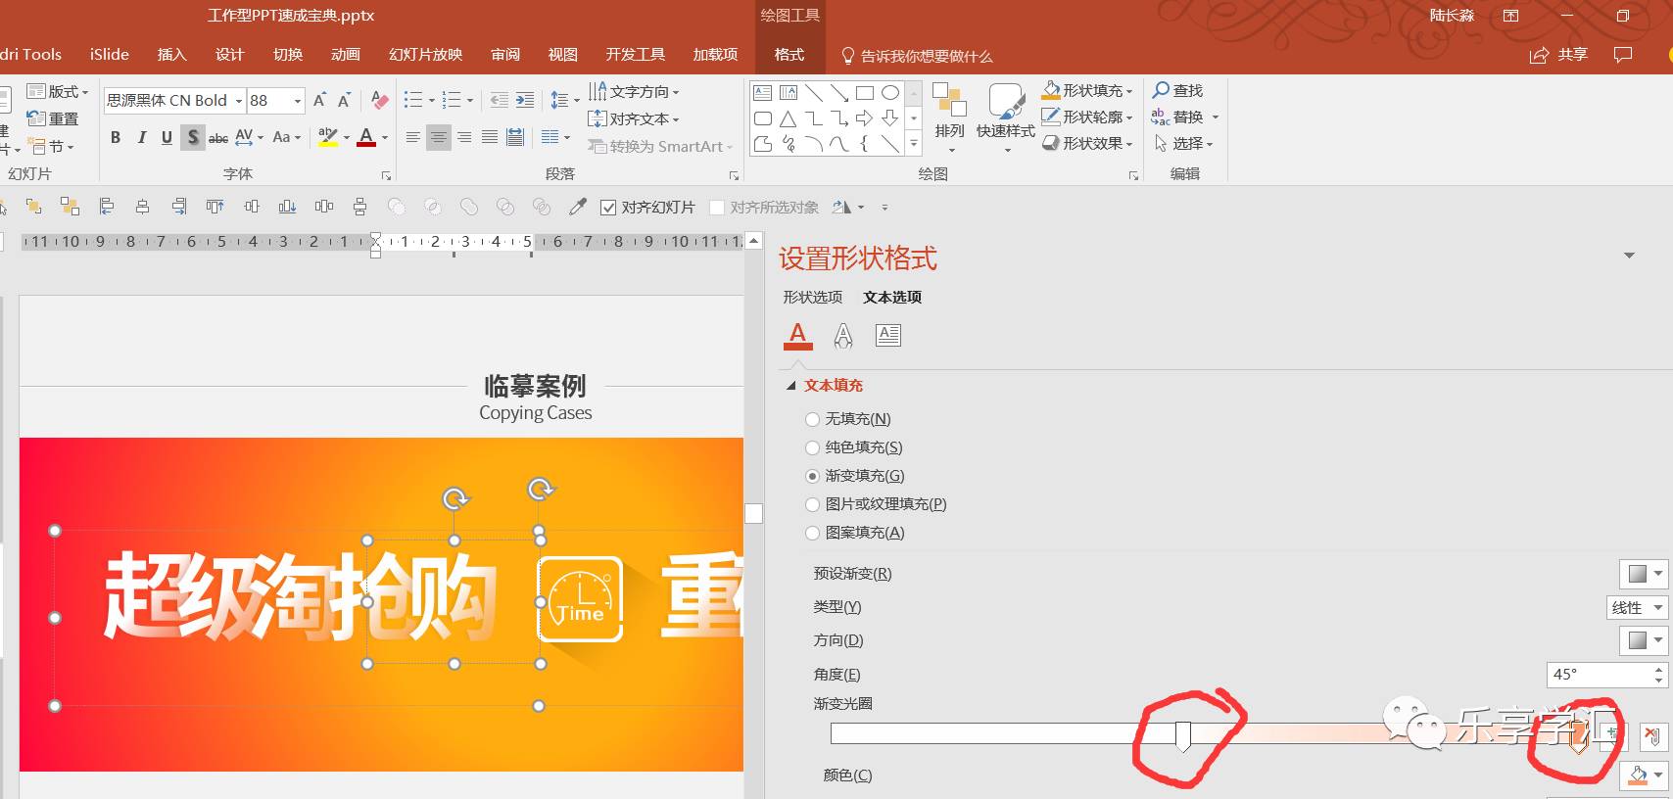Open the Arrange menu
This screenshot has width=1673, height=799.
949,117
